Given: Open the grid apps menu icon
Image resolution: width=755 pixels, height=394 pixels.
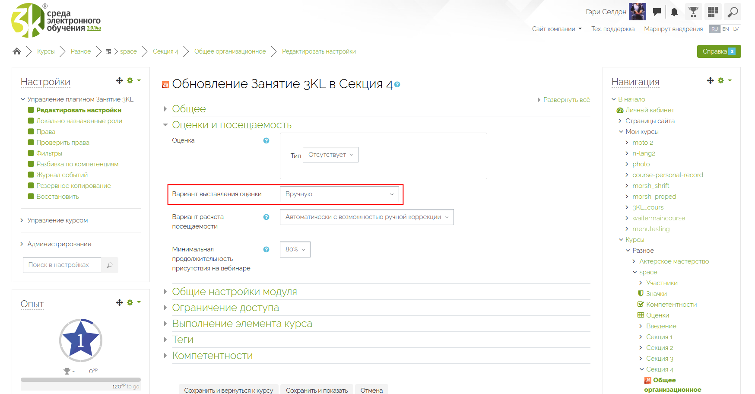Looking at the screenshot, I should tap(713, 12).
